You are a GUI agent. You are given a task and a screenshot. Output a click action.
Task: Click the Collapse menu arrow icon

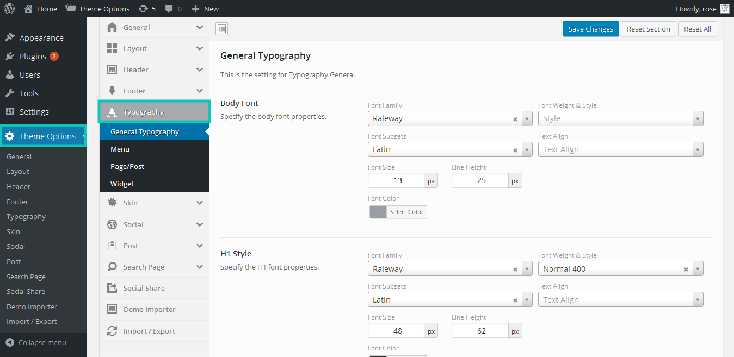10,342
